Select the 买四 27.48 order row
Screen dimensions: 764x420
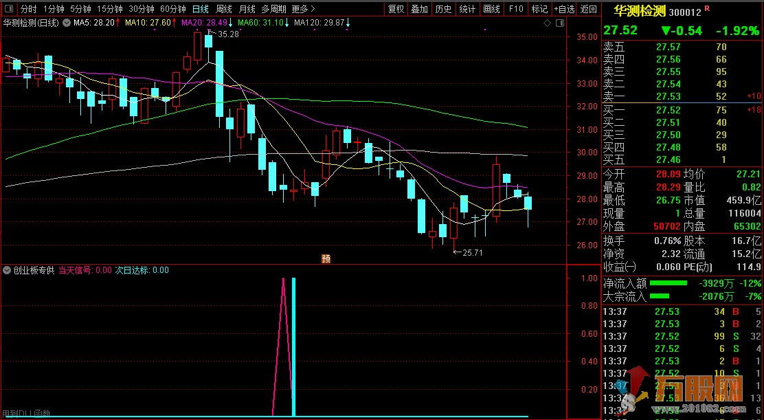pyautogui.click(x=682, y=146)
